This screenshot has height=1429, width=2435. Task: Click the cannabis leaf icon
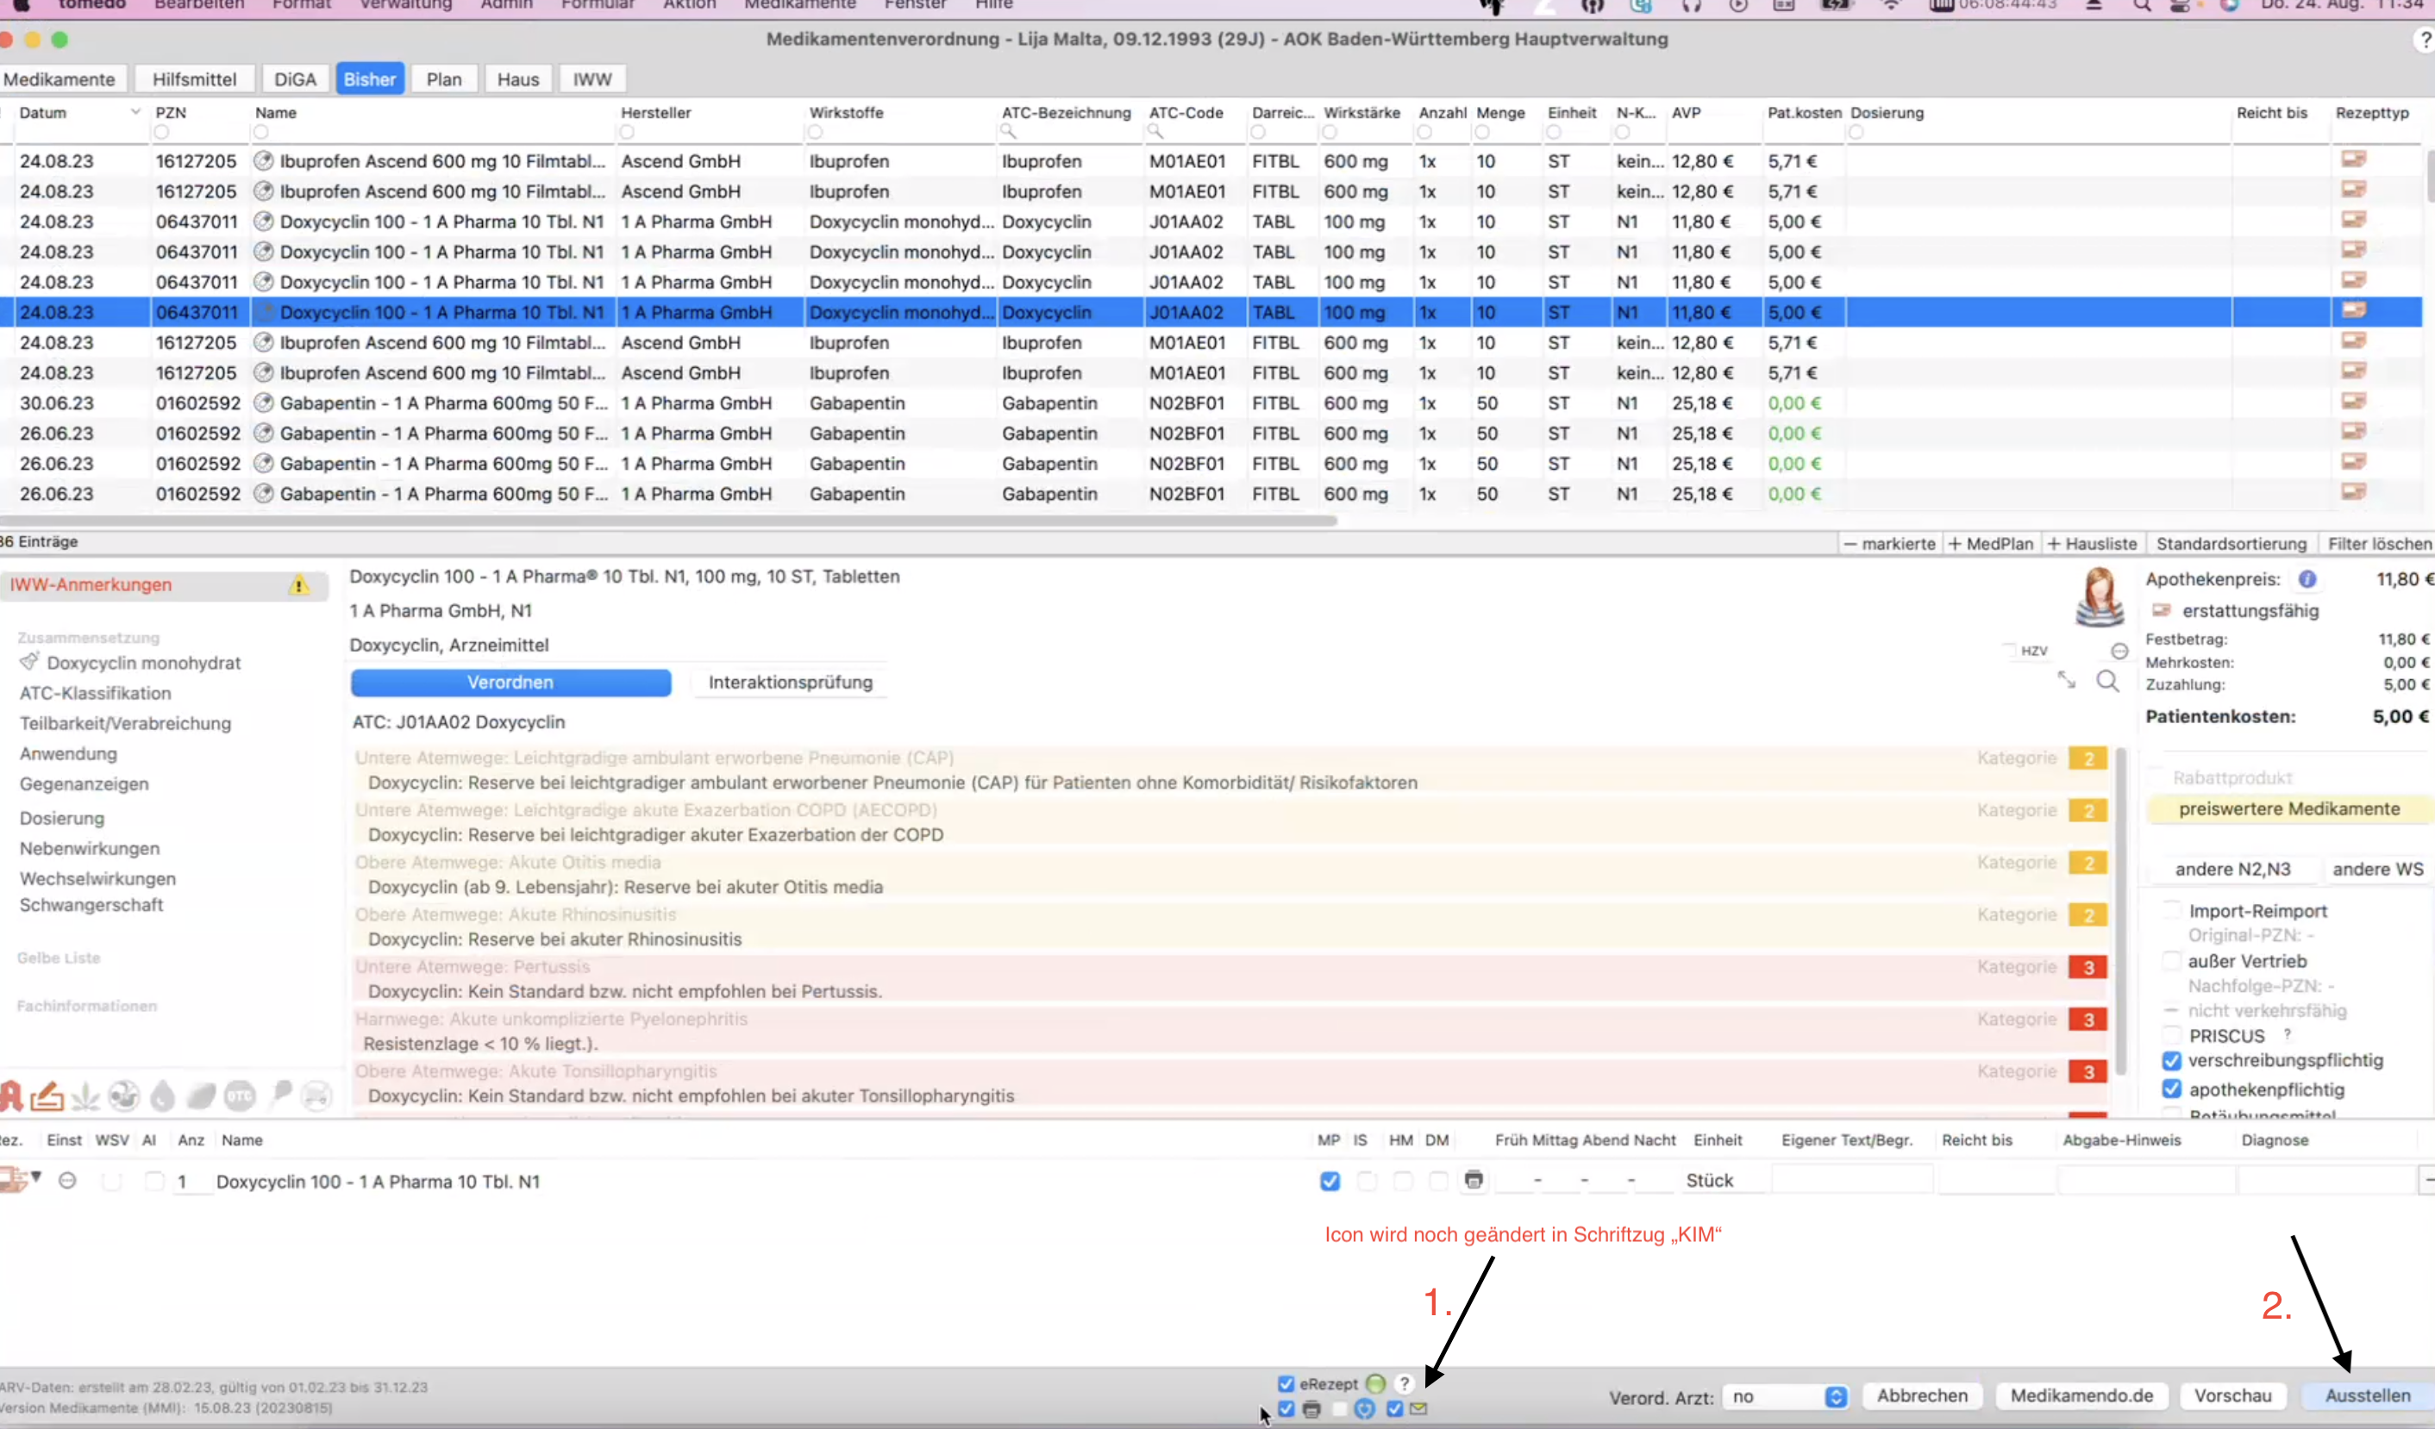[85, 1096]
